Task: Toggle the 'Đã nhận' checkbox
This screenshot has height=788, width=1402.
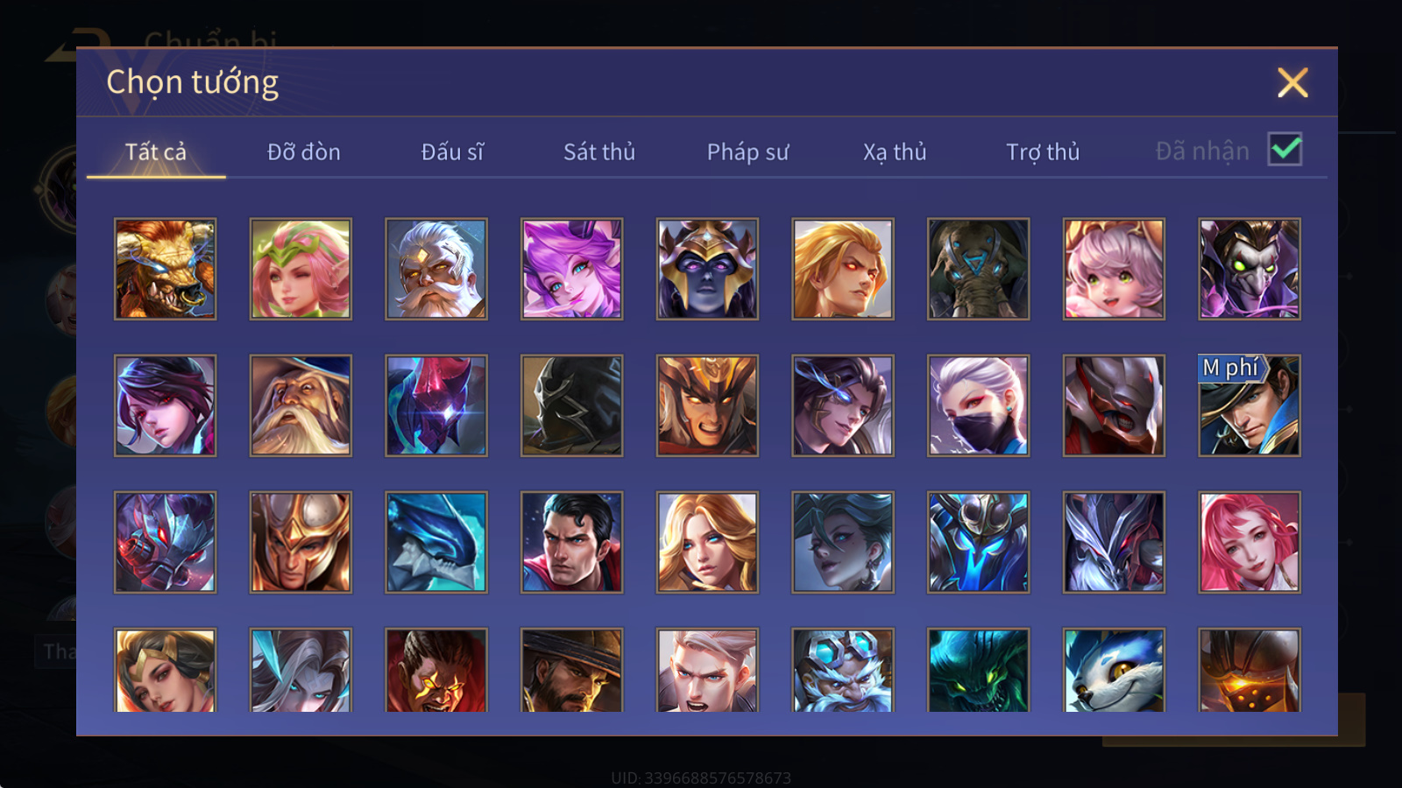Action: pos(1285,149)
